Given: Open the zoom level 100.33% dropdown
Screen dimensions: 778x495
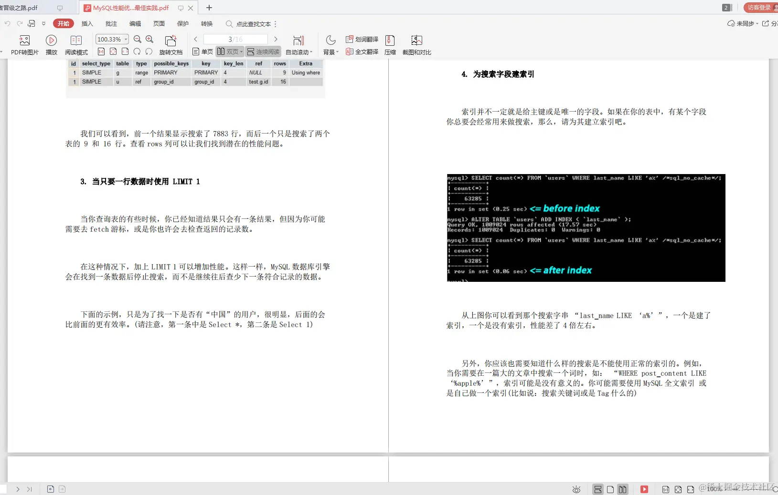Looking at the screenshot, I should click(112, 39).
